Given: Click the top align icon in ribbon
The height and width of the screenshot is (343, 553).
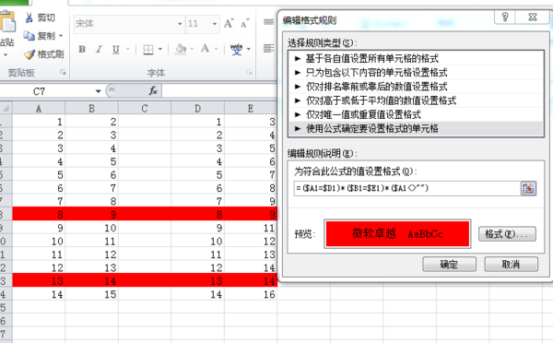Looking at the screenshot, I should (x=268, y=22).
